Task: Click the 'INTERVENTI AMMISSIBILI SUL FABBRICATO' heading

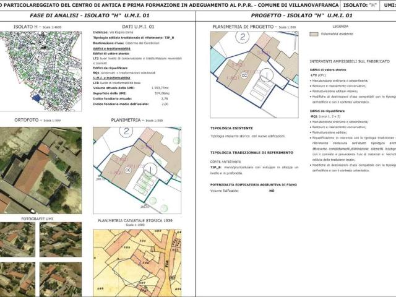Action: coord(350,61)
